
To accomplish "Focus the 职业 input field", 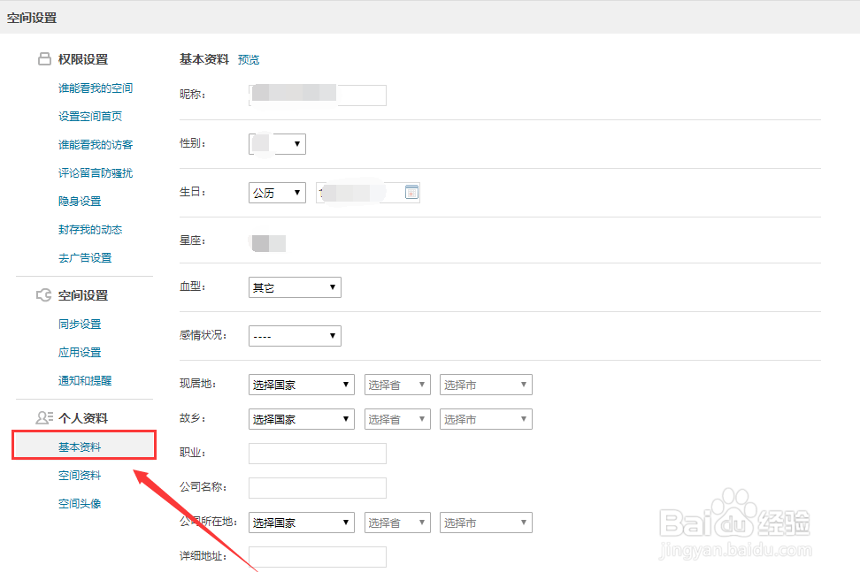I will (317, 454).
